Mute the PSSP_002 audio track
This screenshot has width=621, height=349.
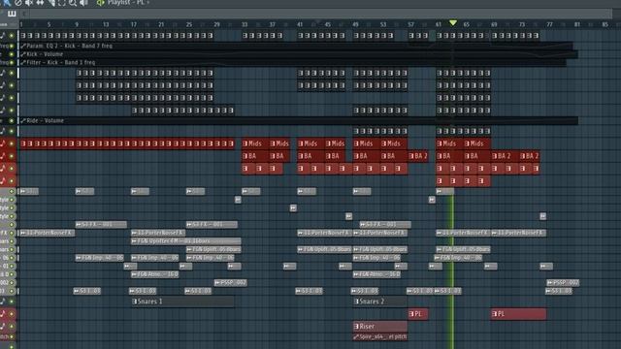point(12,282)
